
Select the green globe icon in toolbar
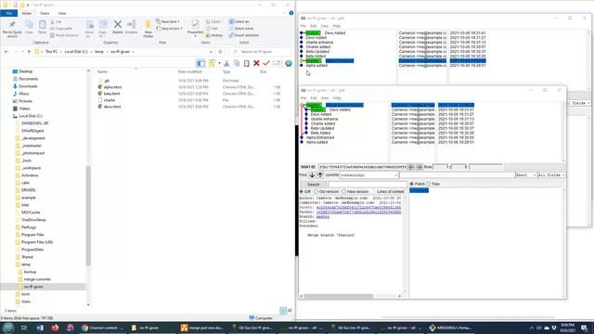coord(289,63)
